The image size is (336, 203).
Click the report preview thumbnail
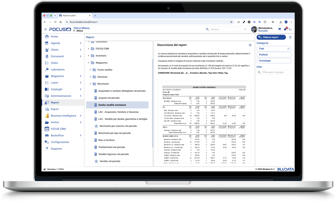[204, 122]
